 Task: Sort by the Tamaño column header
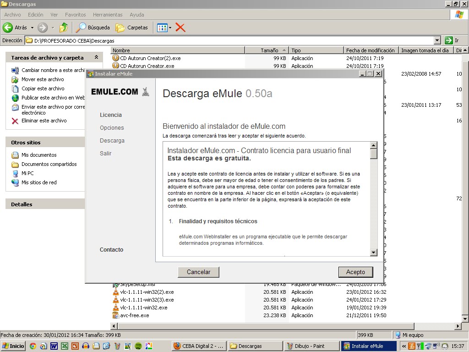[267, 50]
